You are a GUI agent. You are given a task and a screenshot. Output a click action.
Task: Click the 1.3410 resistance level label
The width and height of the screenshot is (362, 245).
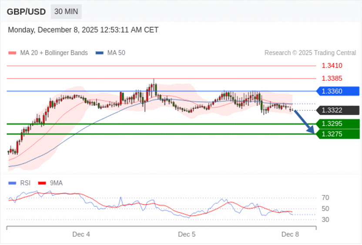[x=332, y=66]
